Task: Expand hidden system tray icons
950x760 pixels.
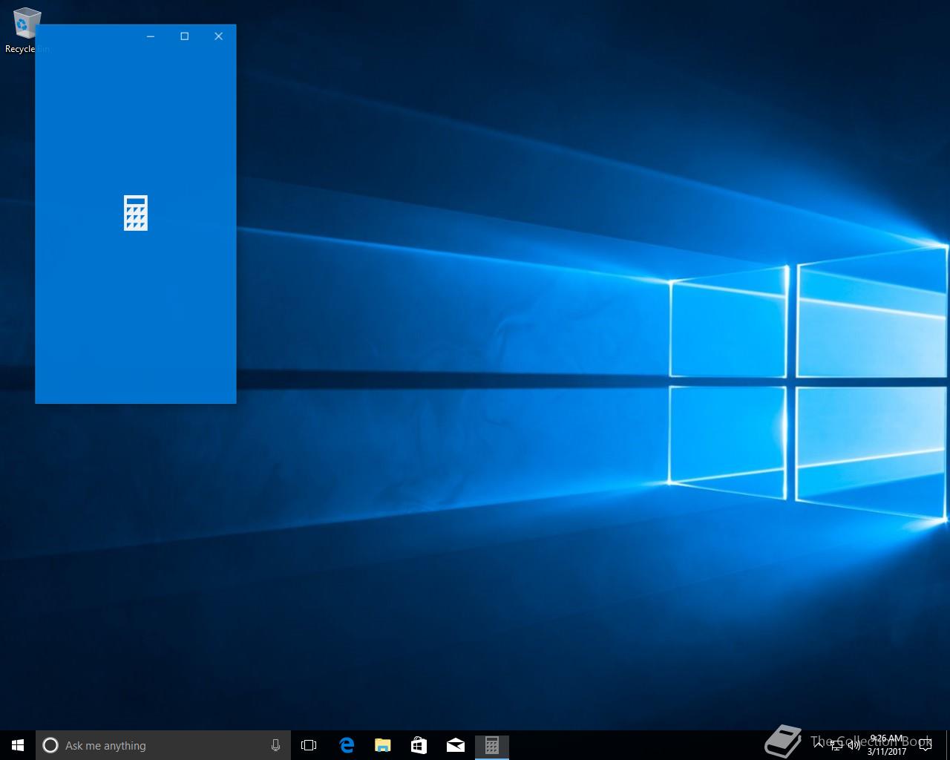Action: 819,745
